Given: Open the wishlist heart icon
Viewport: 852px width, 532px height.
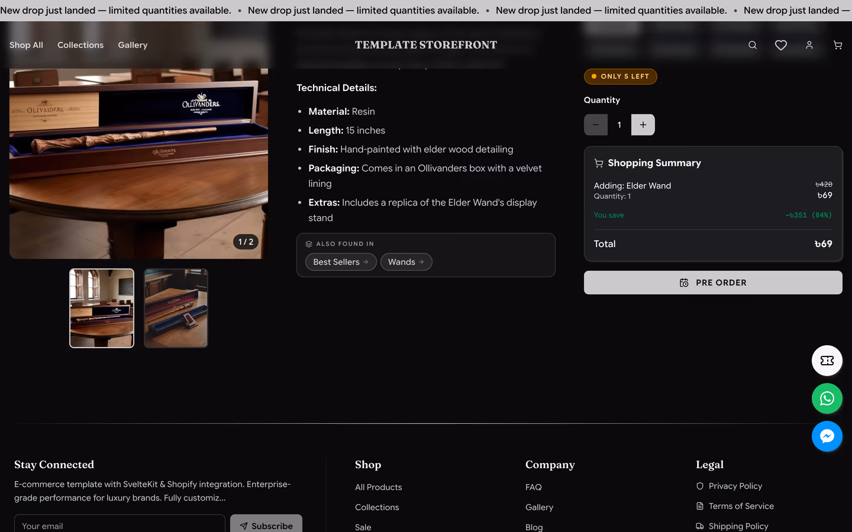Looking at the screenshot, I should point(781,45).
